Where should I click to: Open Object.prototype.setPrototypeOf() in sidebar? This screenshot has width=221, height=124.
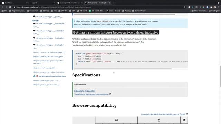(45, 68)
